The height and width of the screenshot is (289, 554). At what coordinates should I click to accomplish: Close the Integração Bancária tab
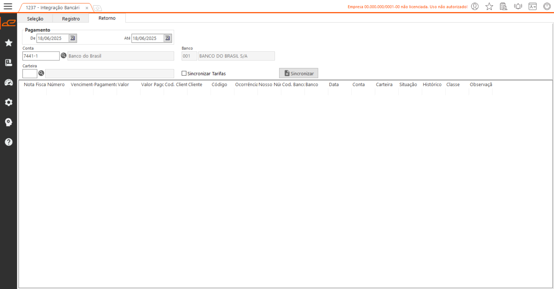87,8
